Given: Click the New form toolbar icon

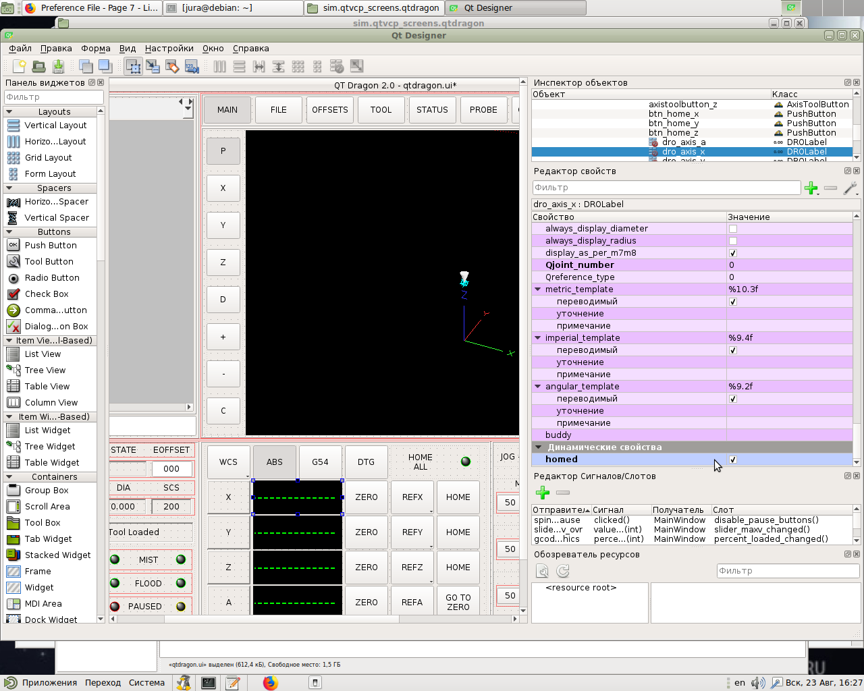Looking at the screenshot, I should pyautogui.click(x=19, y=66).
